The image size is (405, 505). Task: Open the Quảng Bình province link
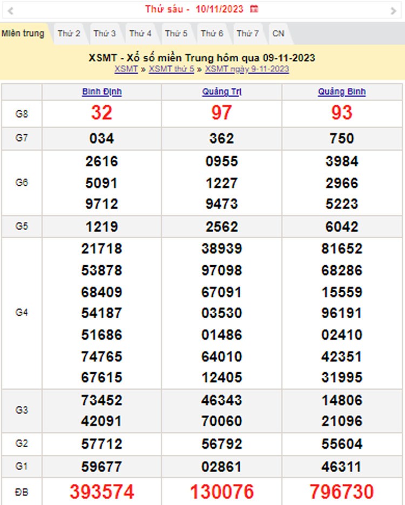342,92
